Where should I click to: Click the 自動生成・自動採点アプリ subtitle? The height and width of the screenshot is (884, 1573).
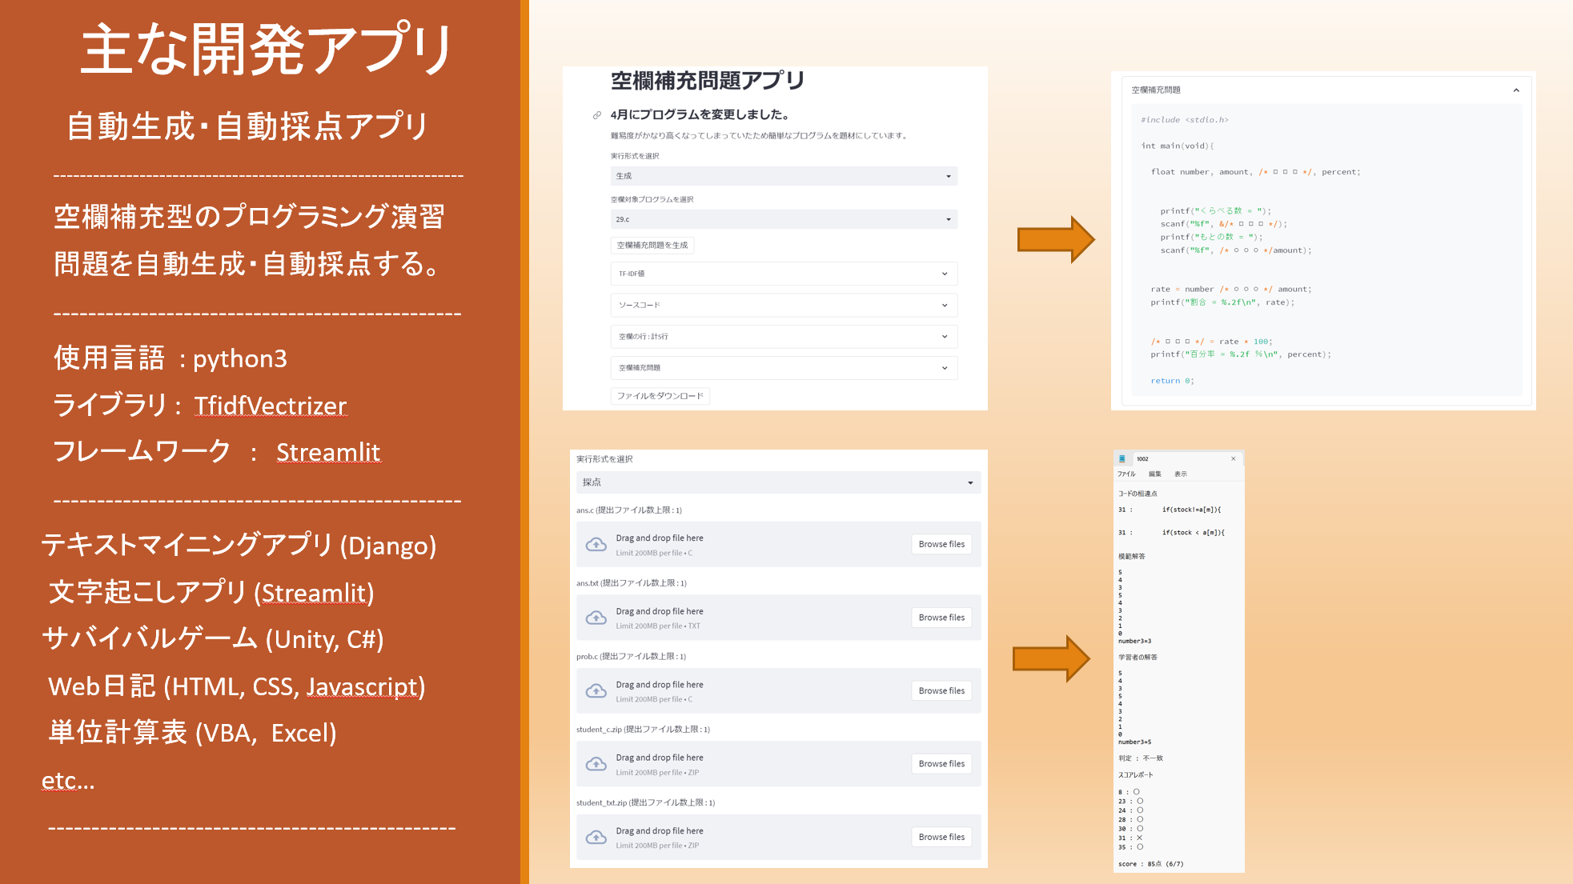coord(247,126)
